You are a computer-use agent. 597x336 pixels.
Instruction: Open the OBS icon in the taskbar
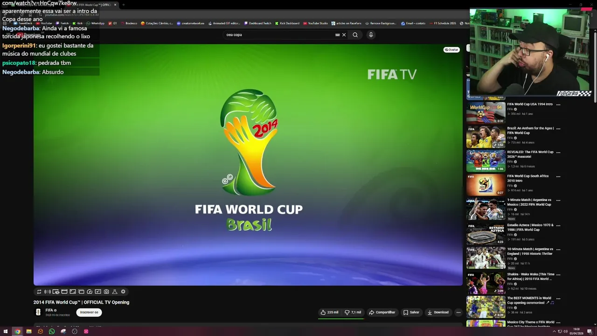pyautogui.click(x=75, y=331)
